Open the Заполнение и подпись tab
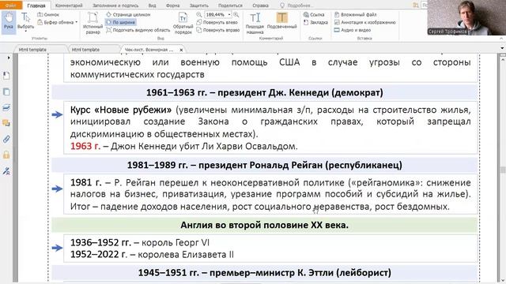This screenshot has height=284, width=506. pyautogui.click(x=115, y=6)
